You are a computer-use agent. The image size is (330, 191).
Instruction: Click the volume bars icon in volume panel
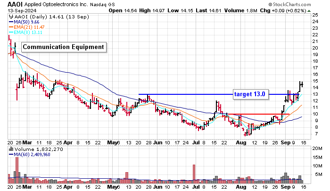11,149
